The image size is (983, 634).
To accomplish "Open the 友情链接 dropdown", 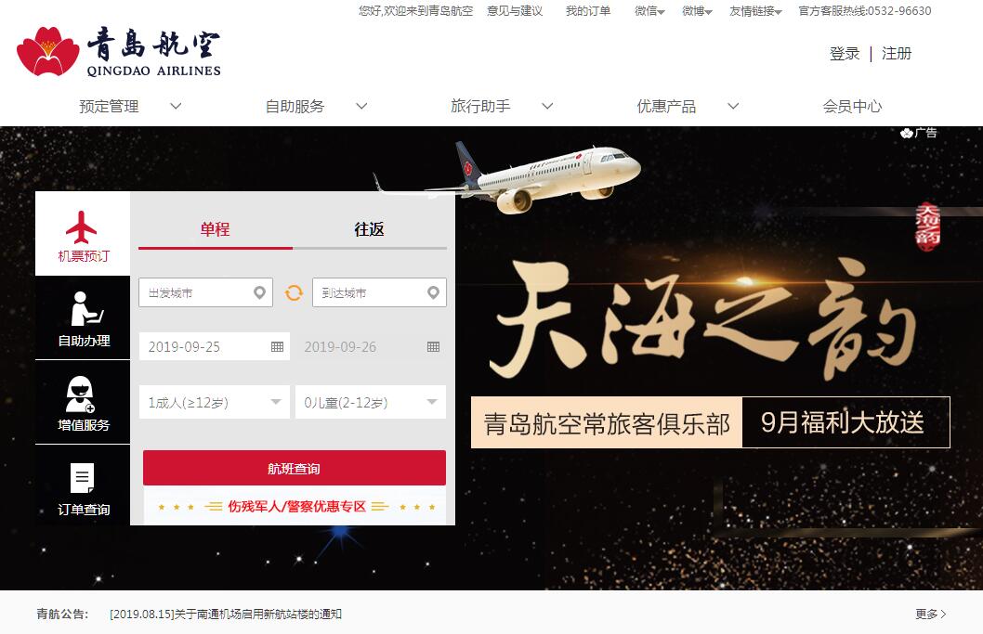I will pyautogui.click(x=755, y=10).
